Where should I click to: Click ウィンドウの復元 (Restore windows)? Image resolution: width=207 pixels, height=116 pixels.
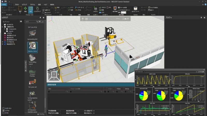(153, 8)
